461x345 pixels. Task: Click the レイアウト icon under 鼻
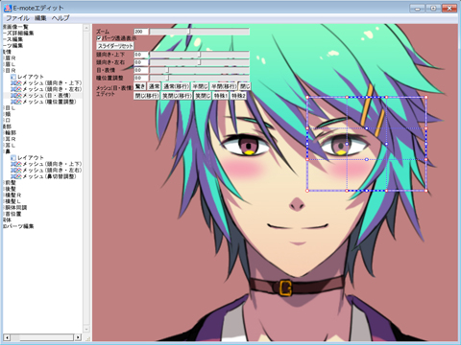point(13,157)
